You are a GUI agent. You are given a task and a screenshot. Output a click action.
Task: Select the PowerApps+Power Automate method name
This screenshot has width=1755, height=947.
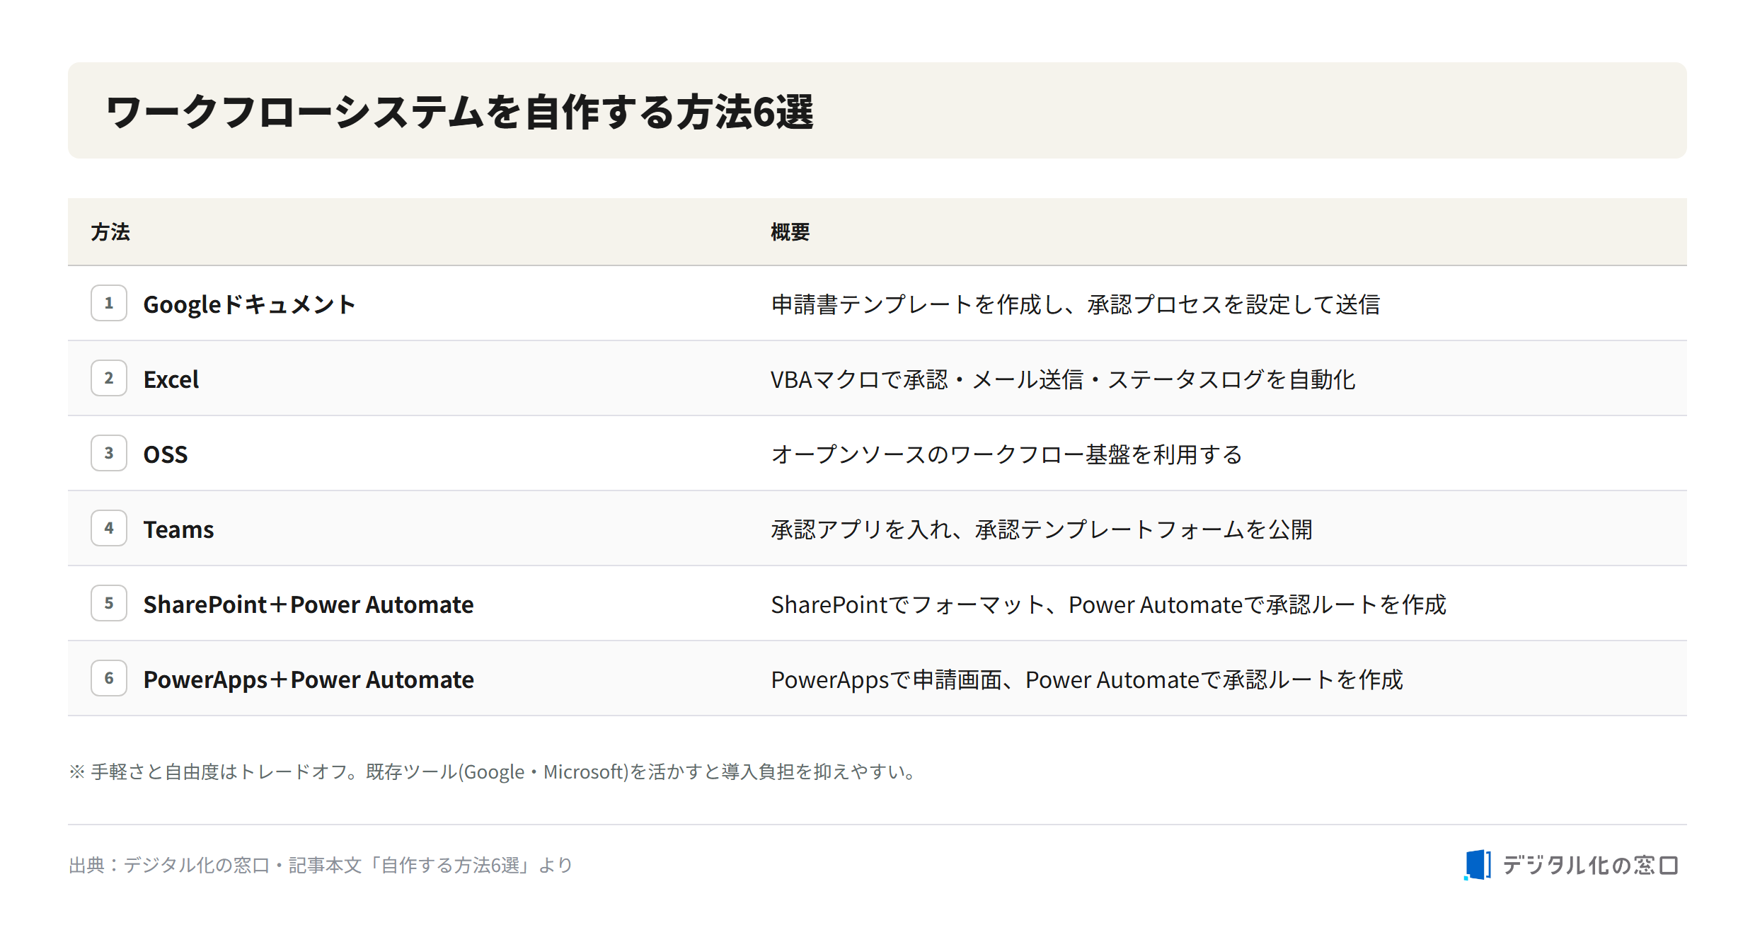coord(309,679)
